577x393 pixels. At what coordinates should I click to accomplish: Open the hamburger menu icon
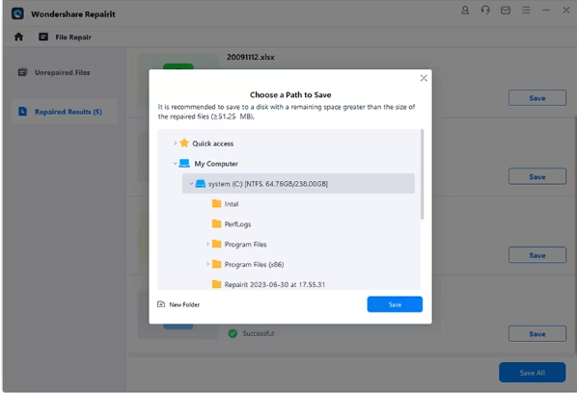click(x=526, y=11)
